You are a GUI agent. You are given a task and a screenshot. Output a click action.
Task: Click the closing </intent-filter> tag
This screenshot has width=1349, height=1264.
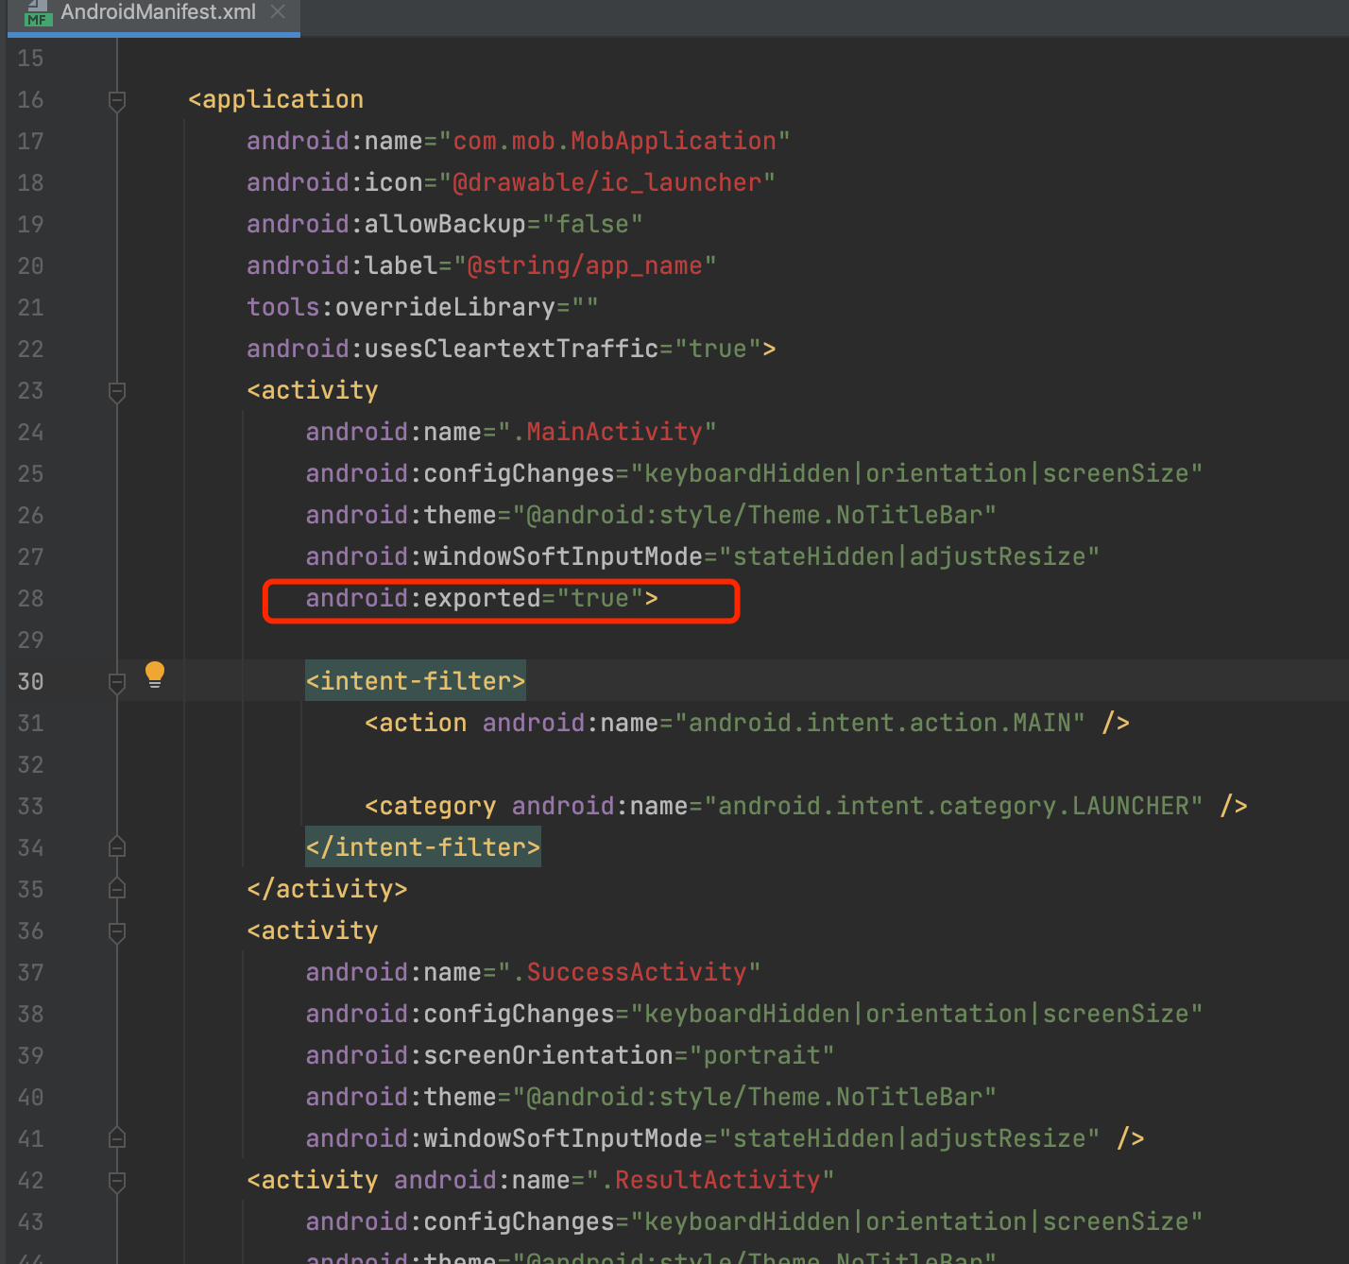point(423,847)
